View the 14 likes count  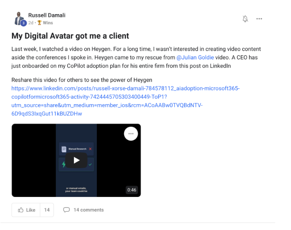point(47,210)
